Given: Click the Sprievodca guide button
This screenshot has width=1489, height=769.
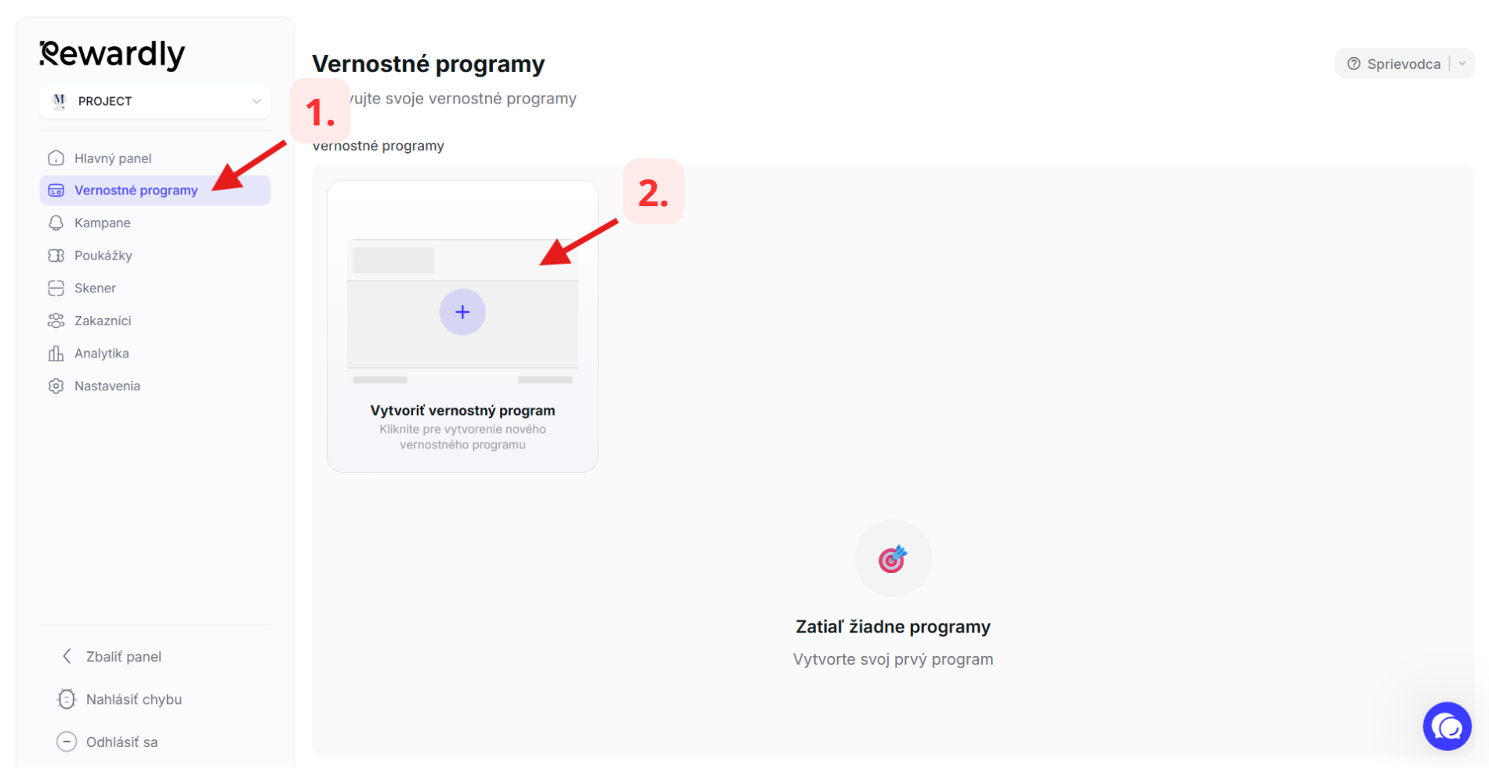Looking at the screenshot, I should coord(1394,64).
